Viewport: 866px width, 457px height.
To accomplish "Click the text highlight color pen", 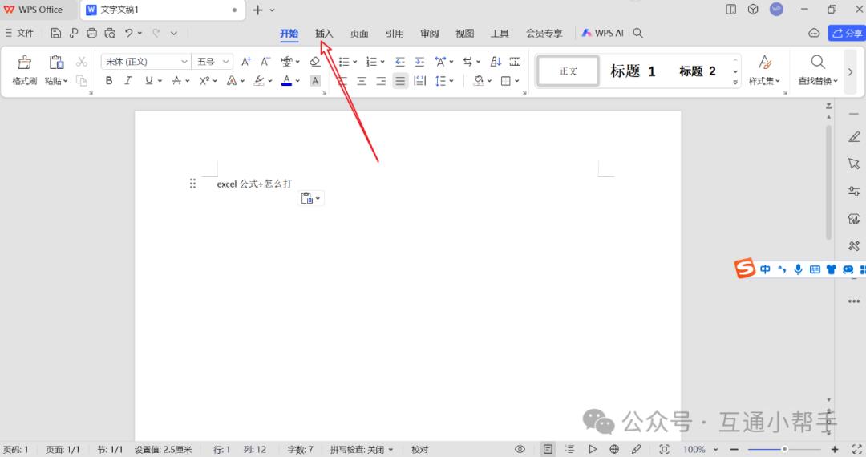I will (x=259, y=81).
